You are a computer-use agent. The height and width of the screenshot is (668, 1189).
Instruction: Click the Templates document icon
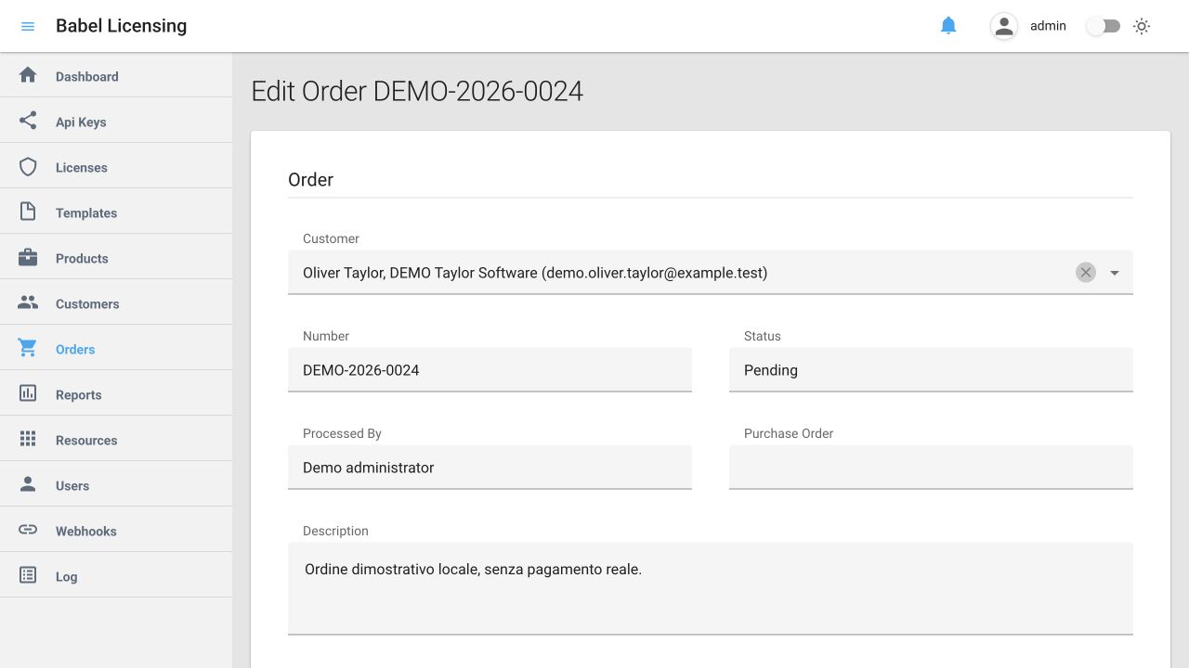28,212
